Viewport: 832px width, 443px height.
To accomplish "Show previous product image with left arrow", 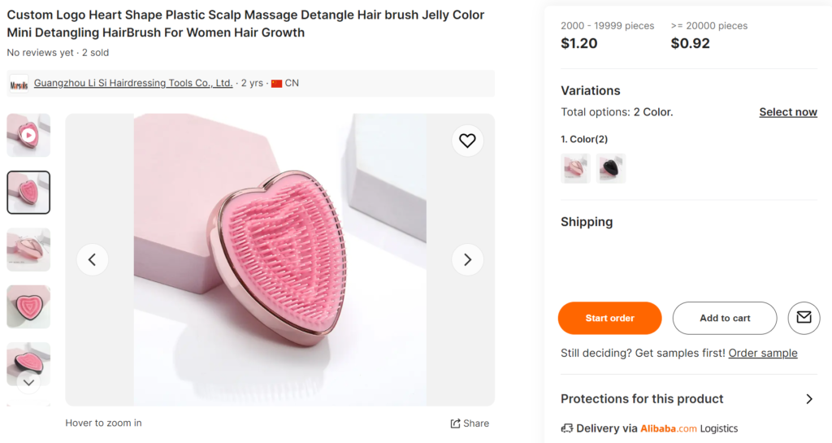I will (92, 260).
